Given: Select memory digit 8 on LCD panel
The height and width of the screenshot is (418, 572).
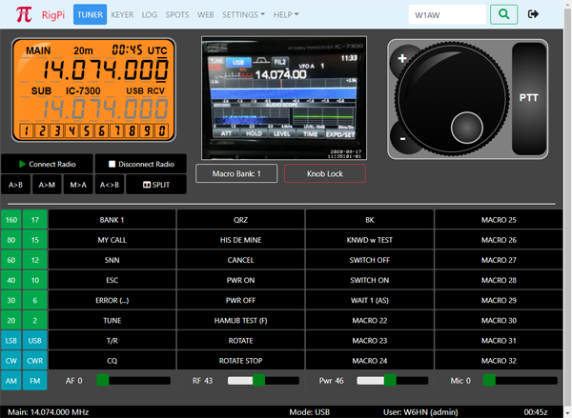Looking at the screenshot, I should [x=132, y=130].
